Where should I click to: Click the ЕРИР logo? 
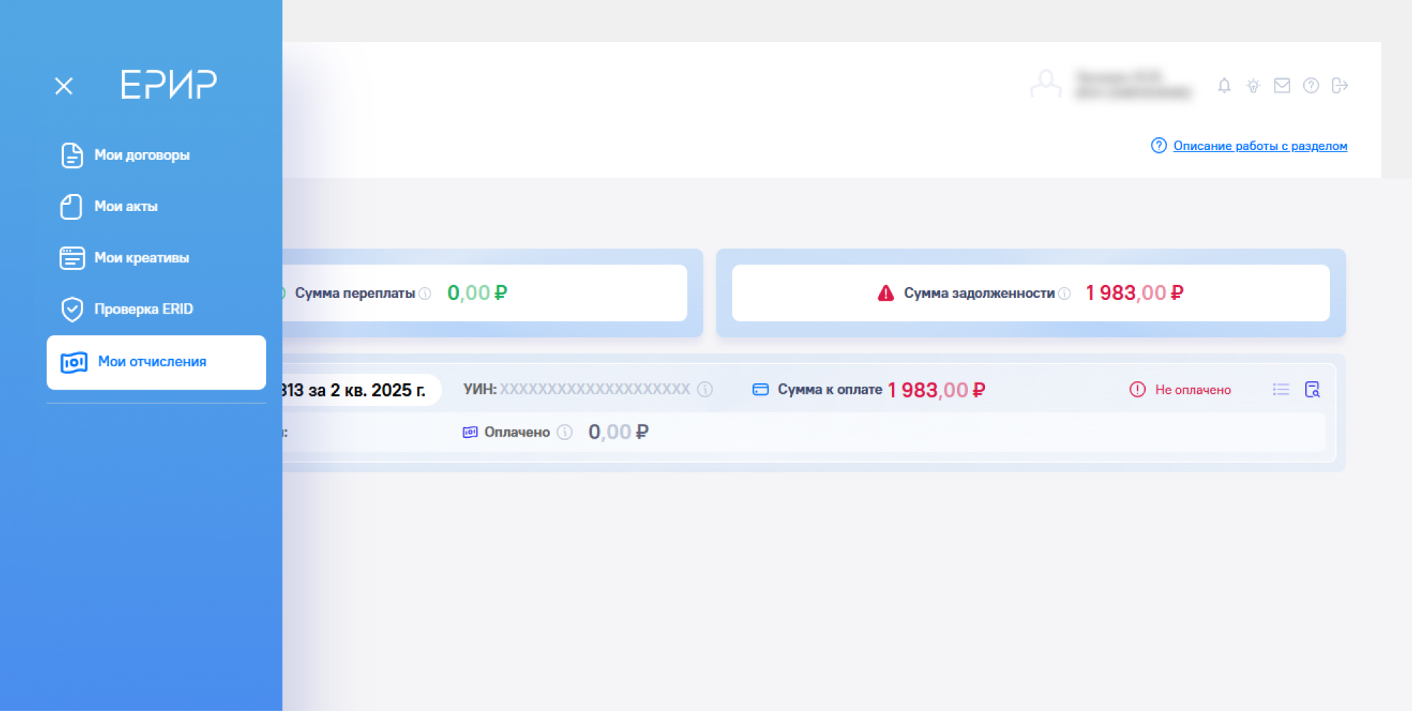pos(169,85)
